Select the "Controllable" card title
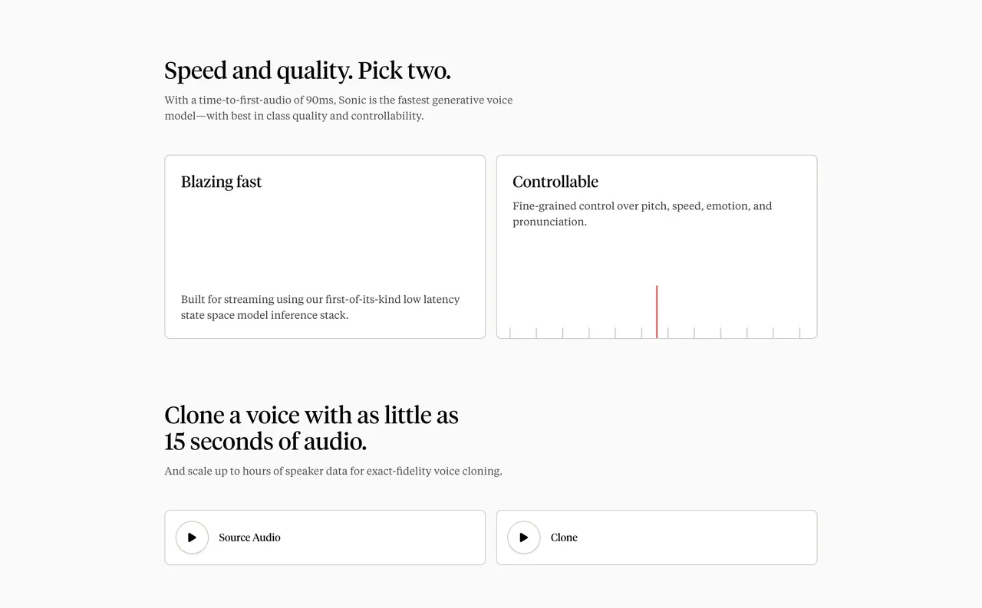This screenshot has height=608, width=982. 555,182
